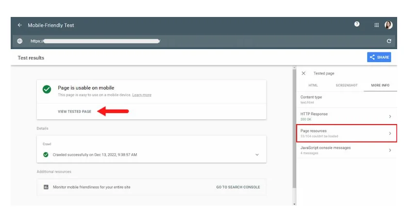
Task: Close the Tested page panel
Action: point(303,73)
